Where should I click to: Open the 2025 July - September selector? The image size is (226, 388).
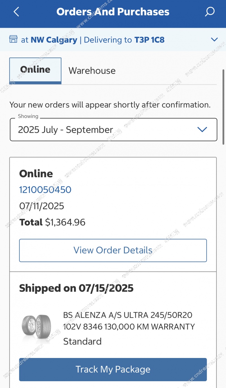pos(113,130)
